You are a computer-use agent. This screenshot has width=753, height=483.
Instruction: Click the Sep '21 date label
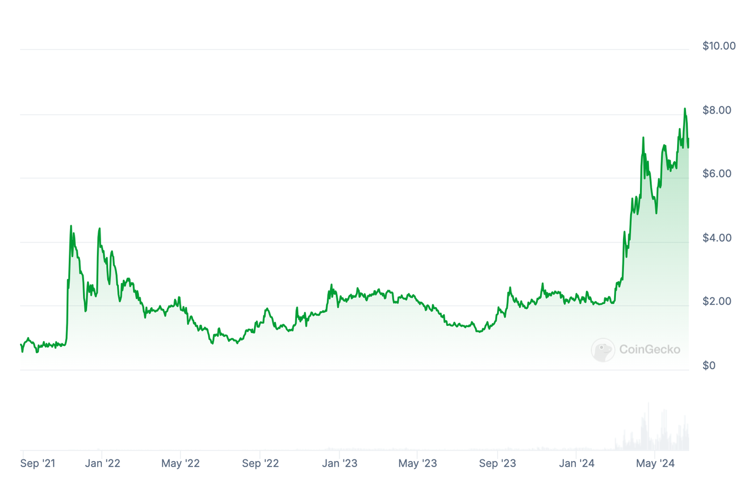tap(38, 463)
